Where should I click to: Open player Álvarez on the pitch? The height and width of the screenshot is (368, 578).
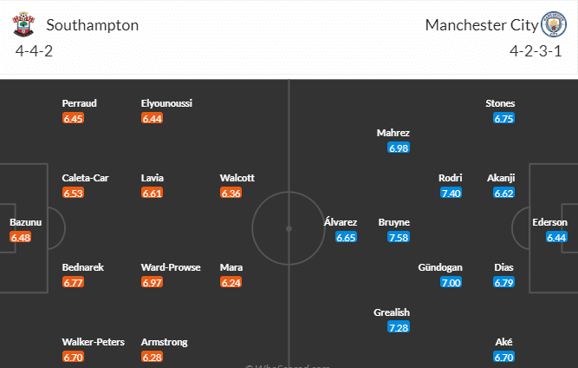341,221
